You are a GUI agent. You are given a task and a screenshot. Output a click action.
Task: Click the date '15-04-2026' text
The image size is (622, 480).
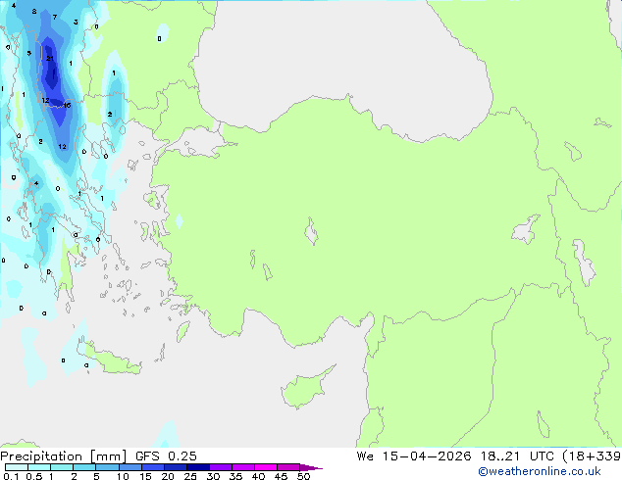[x=427, y=456]
